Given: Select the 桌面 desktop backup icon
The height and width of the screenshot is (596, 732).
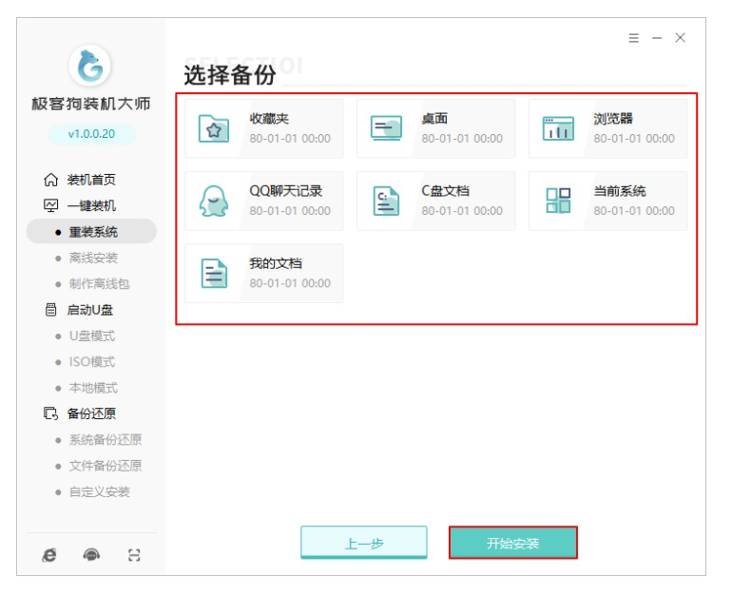Looking at the screenshot, I should click(x=386, y=128).
